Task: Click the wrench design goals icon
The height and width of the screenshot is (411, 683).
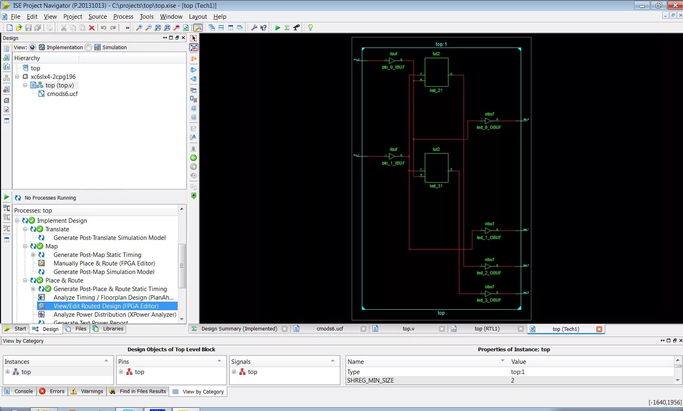Action: tap(254, 28)
